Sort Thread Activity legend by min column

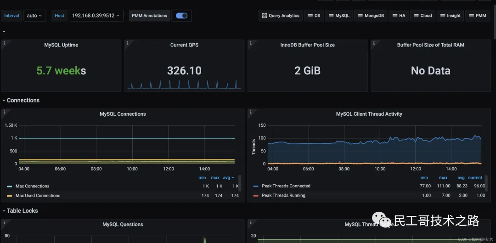coord(424,178)
